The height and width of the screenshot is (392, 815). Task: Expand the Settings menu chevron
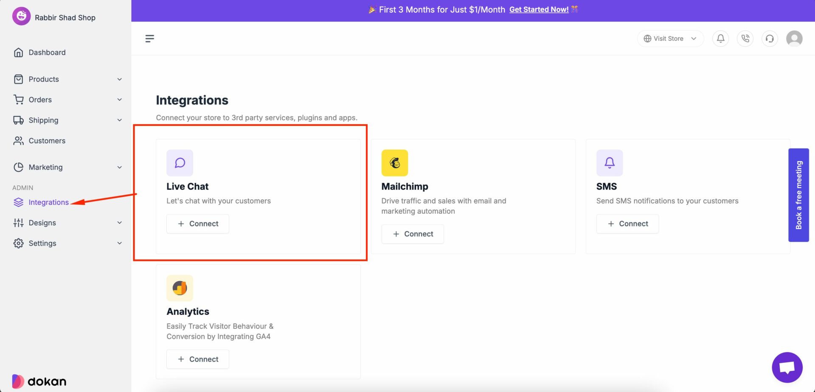120,243
